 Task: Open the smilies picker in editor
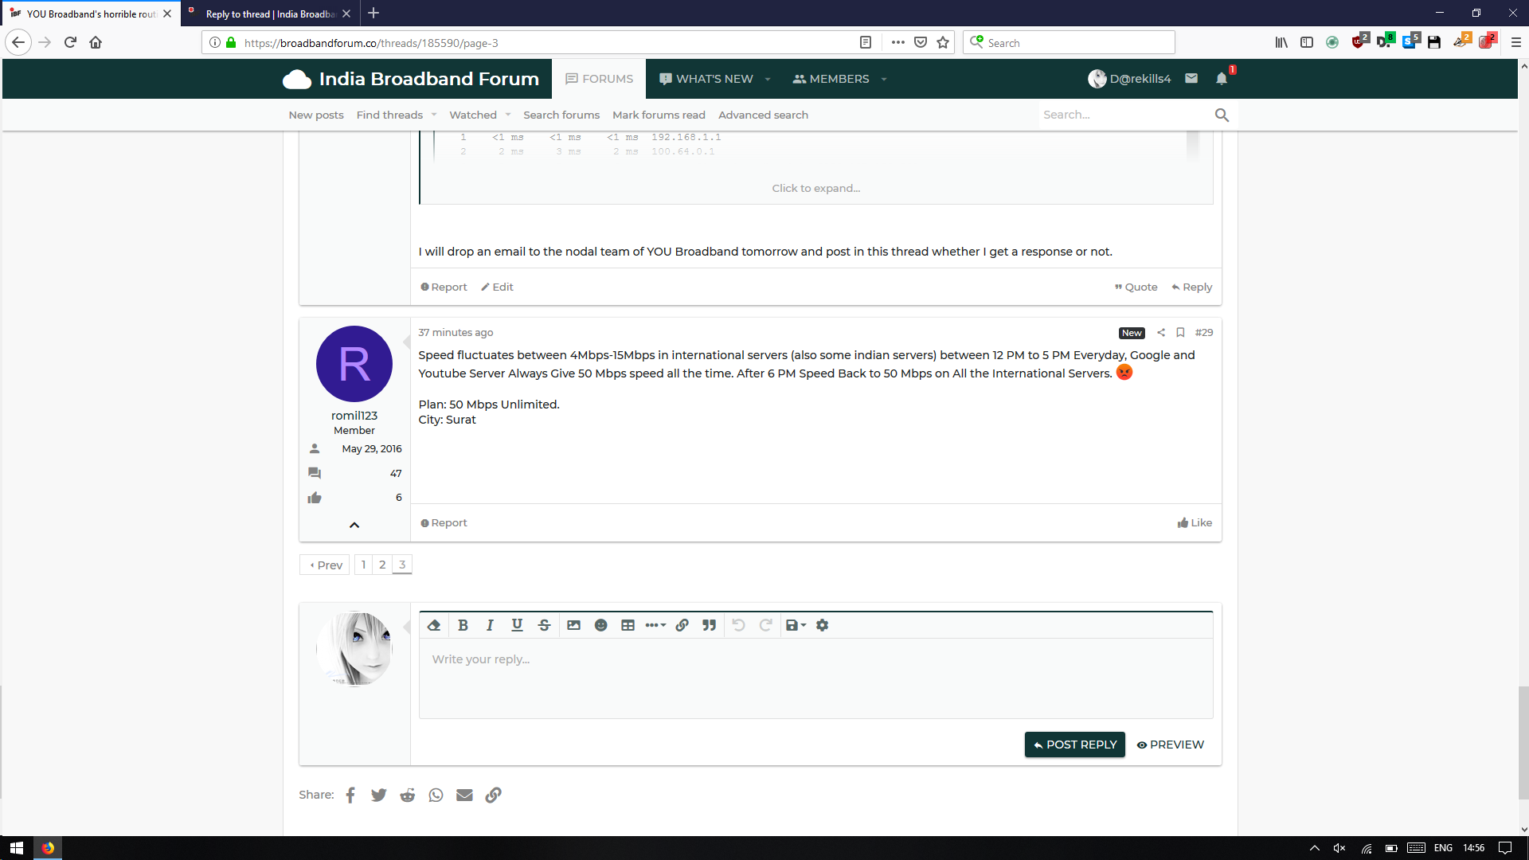point(600,626)
